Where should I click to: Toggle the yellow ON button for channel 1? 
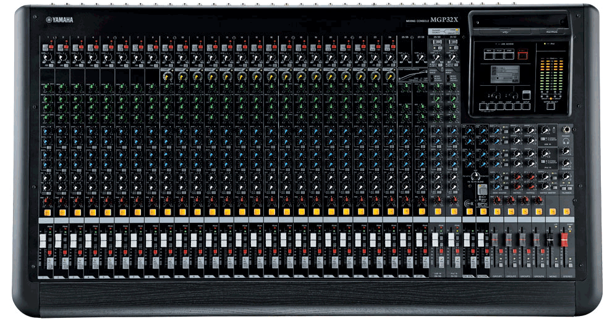47,212
